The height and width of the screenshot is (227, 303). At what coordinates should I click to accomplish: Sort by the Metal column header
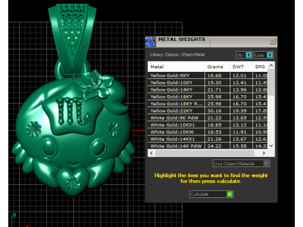point(176,67)
